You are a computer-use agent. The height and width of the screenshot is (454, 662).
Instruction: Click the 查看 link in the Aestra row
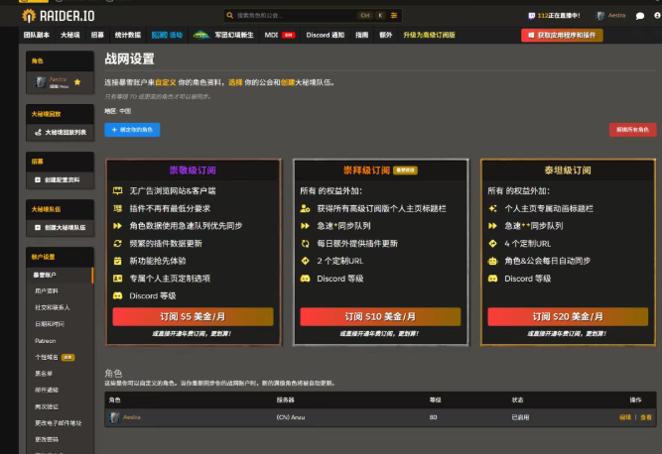pos(646,417)
